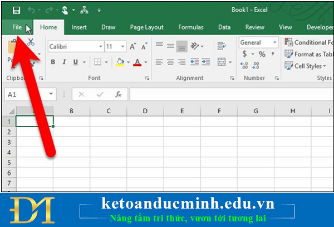Toggle Underline formatting
The image size is (334, 227).
(75, 62)
